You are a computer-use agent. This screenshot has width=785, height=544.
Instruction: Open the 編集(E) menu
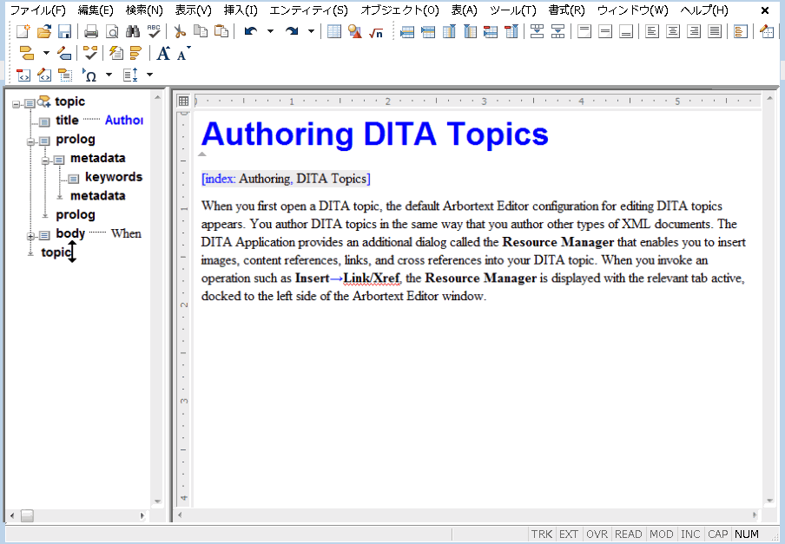[96, 10]
